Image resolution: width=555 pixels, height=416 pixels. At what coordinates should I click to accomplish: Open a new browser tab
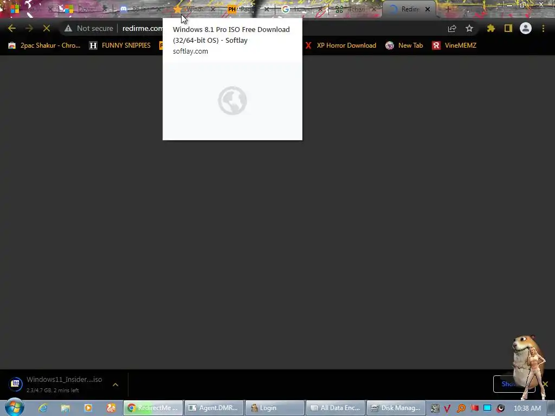click(448, 10)
